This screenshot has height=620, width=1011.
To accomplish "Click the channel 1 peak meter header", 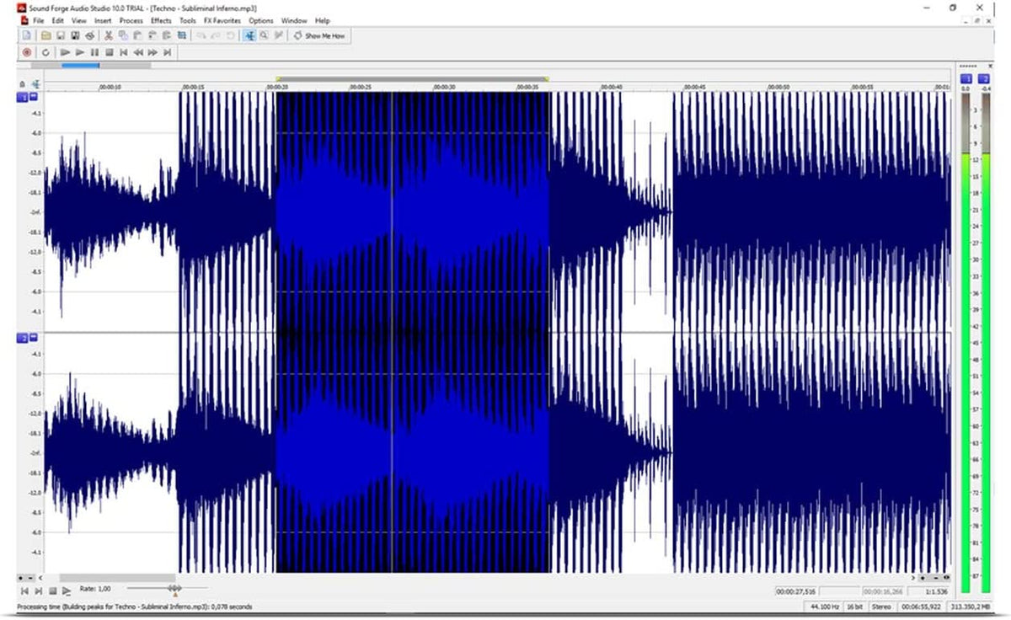I will pyautogui.click(x=966, y=77).
